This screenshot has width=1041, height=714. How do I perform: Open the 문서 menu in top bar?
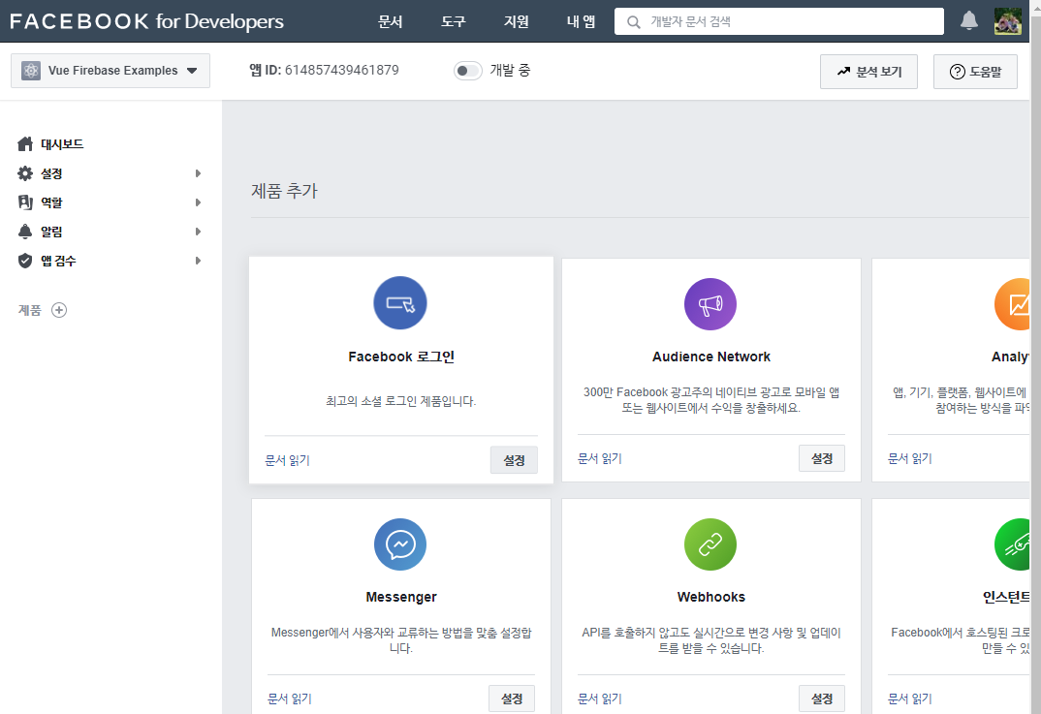391,22
